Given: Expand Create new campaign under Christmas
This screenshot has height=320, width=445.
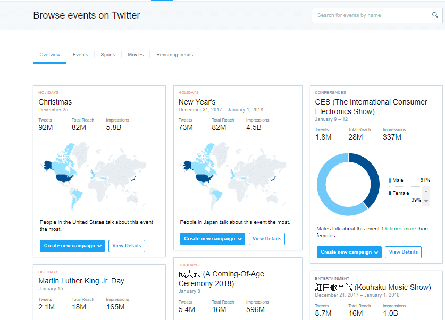Looking at the screenshot, I should (72, 246).
